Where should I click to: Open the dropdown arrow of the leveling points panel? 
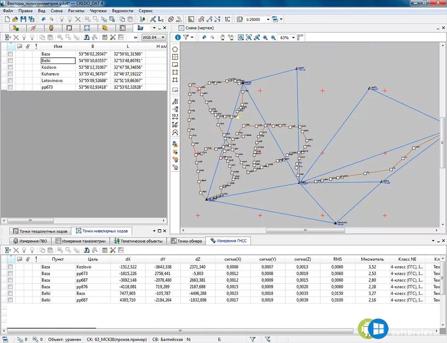(154, 231)
